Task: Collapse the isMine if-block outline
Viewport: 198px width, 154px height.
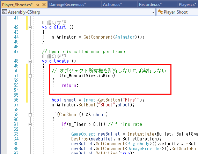Action: point(30,76)
